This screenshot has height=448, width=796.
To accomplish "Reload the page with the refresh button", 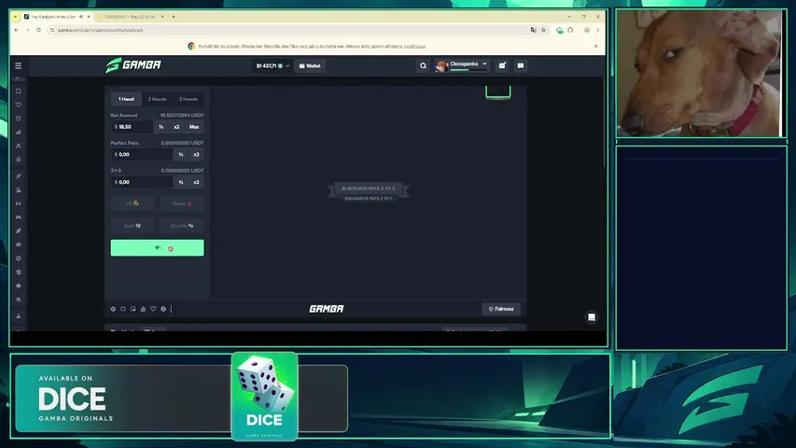I will pyautogui.click(x=38, y=30).
